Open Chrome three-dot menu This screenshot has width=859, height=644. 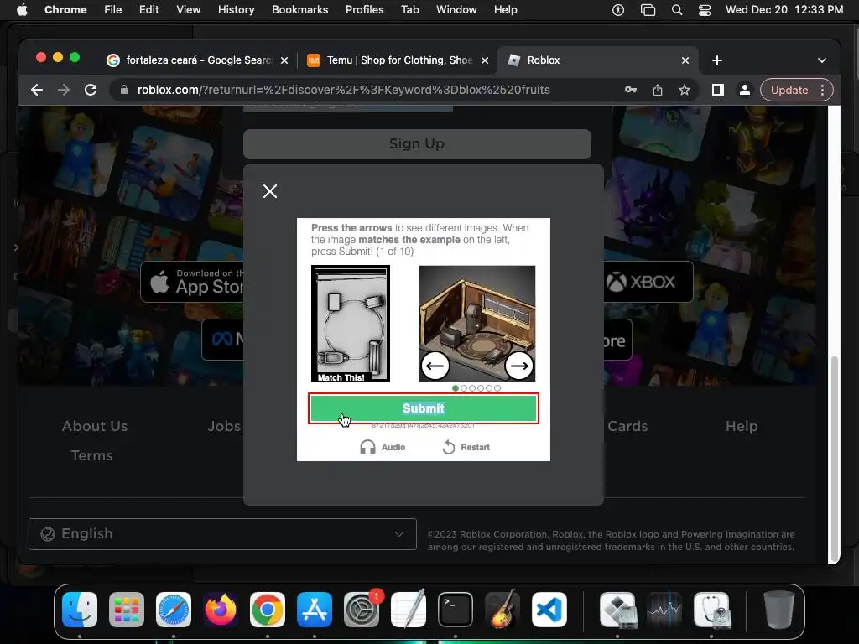point(822,90)
